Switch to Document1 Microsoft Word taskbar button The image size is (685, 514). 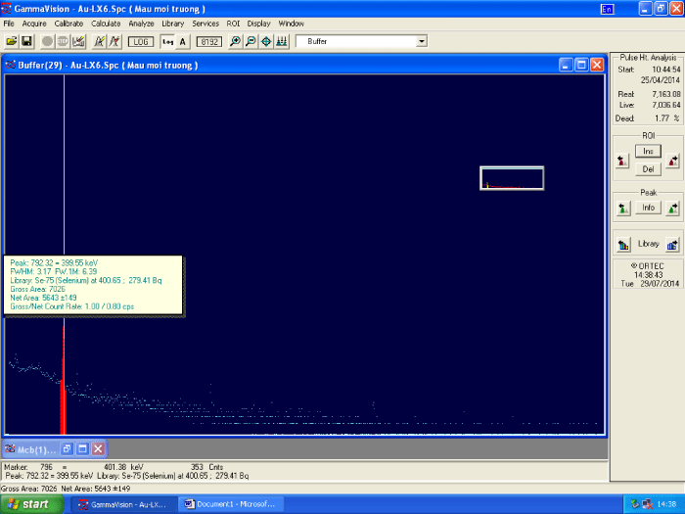point(232,504)
